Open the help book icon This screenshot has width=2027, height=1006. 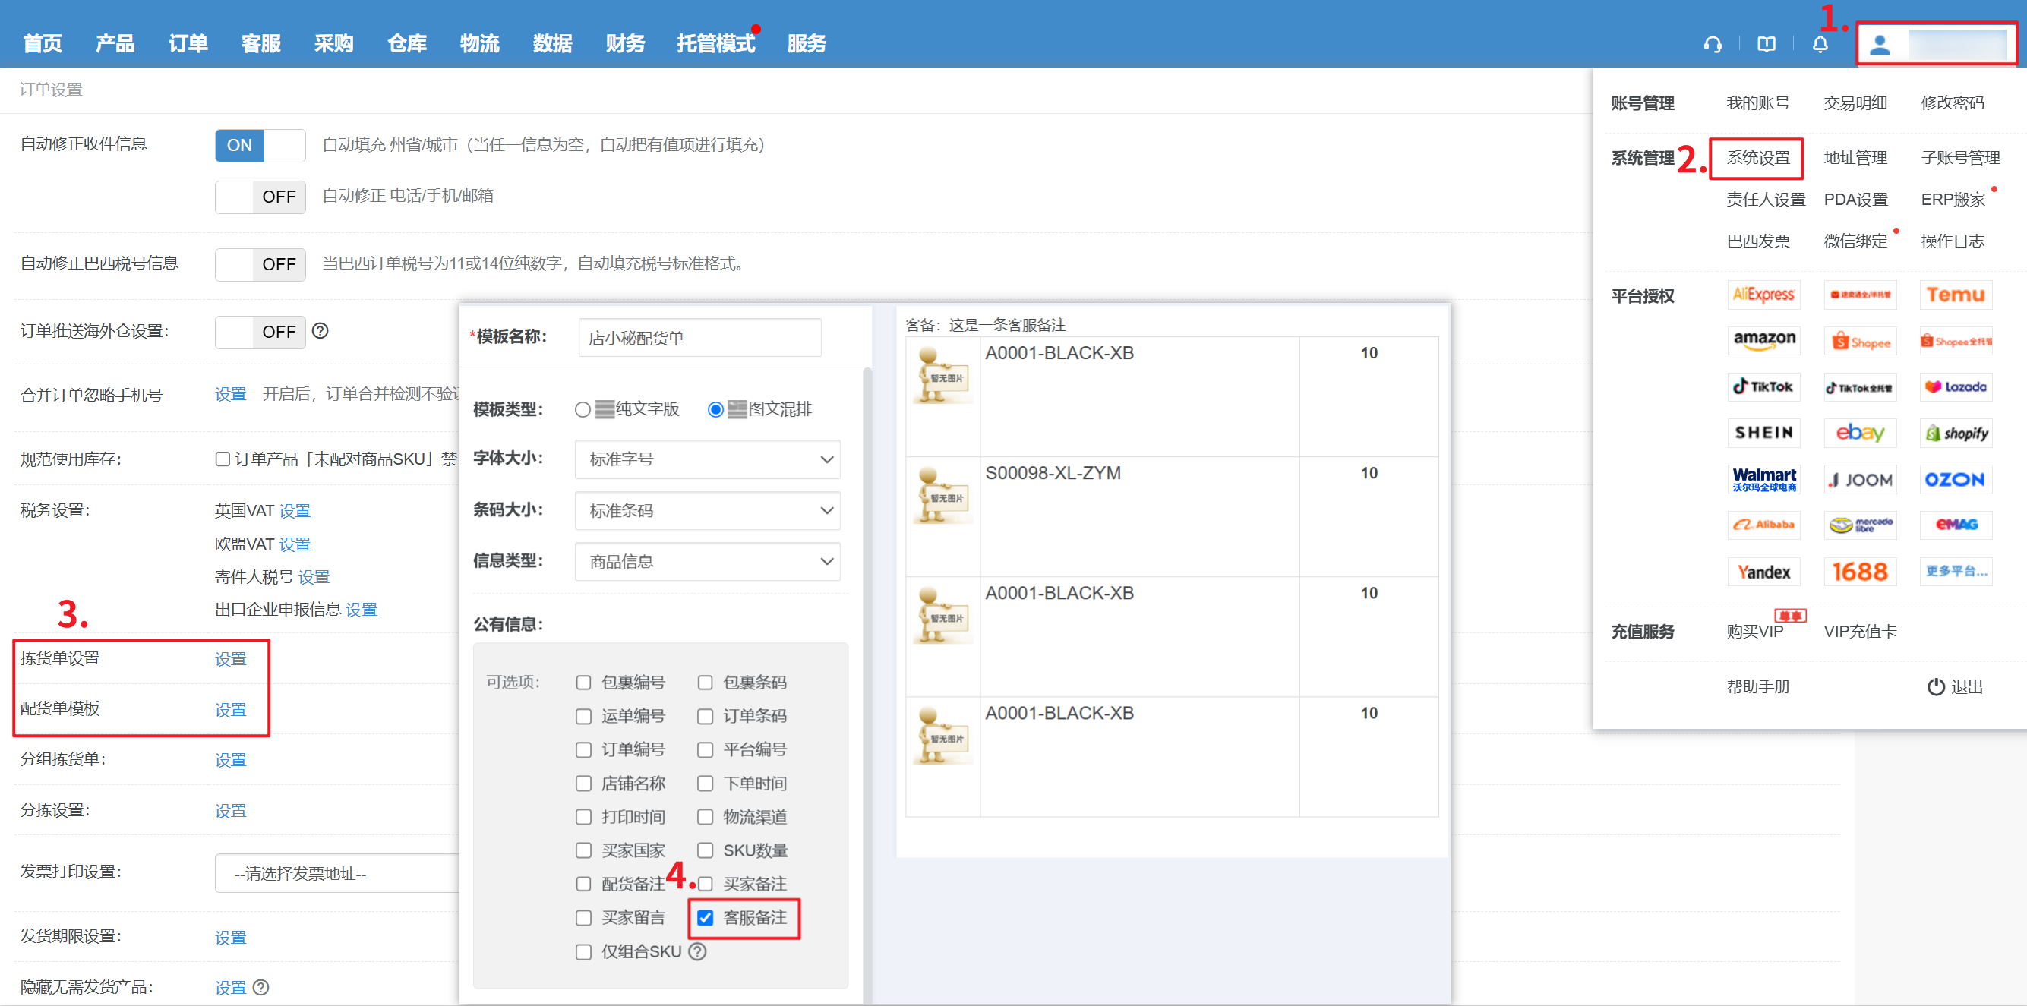click(x=1766, y=44)
